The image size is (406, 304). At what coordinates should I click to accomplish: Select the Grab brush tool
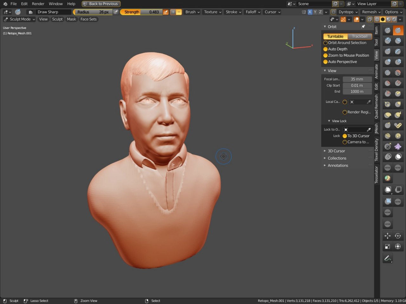click(x=398, y=104)
